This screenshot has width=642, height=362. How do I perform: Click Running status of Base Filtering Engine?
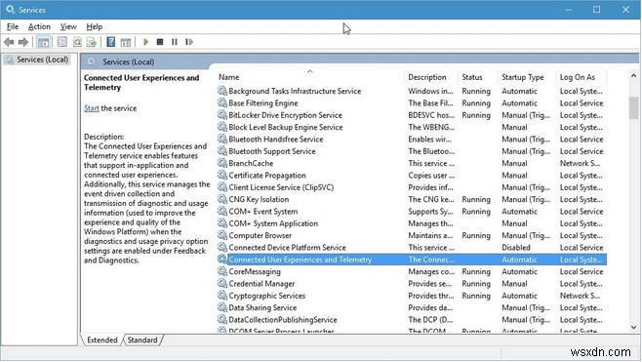(x=476, y=102)
